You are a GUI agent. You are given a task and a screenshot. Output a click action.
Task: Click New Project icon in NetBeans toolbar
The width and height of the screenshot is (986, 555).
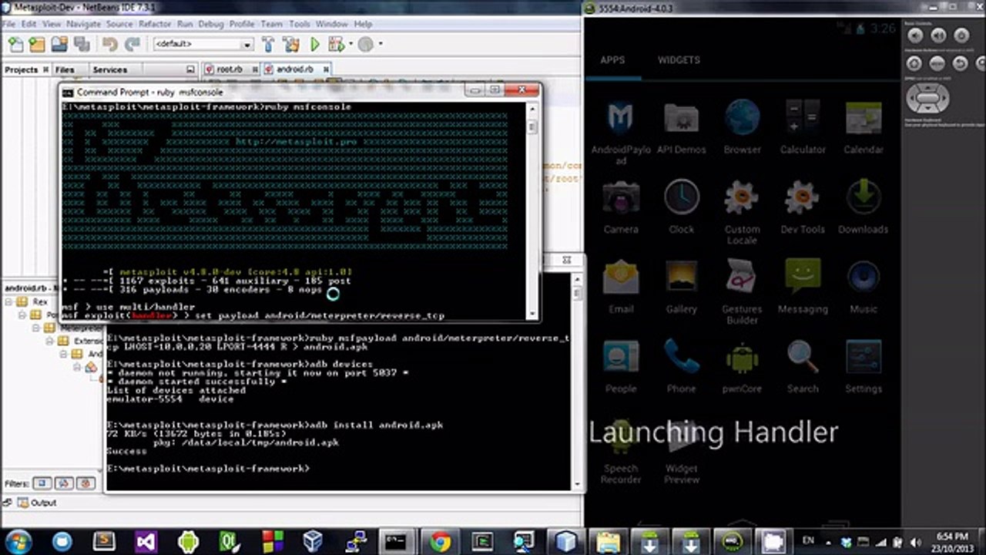tap(35, 45)
